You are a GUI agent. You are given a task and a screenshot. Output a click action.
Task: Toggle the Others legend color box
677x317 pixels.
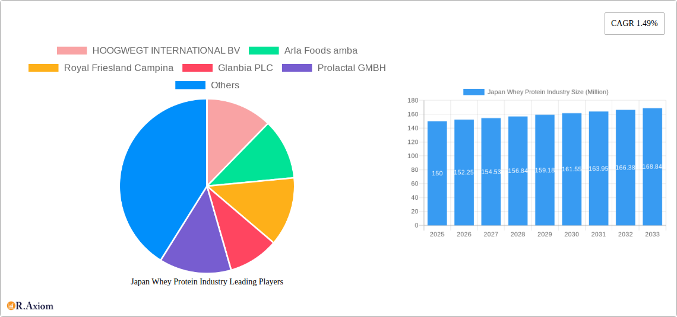point(190,85)
